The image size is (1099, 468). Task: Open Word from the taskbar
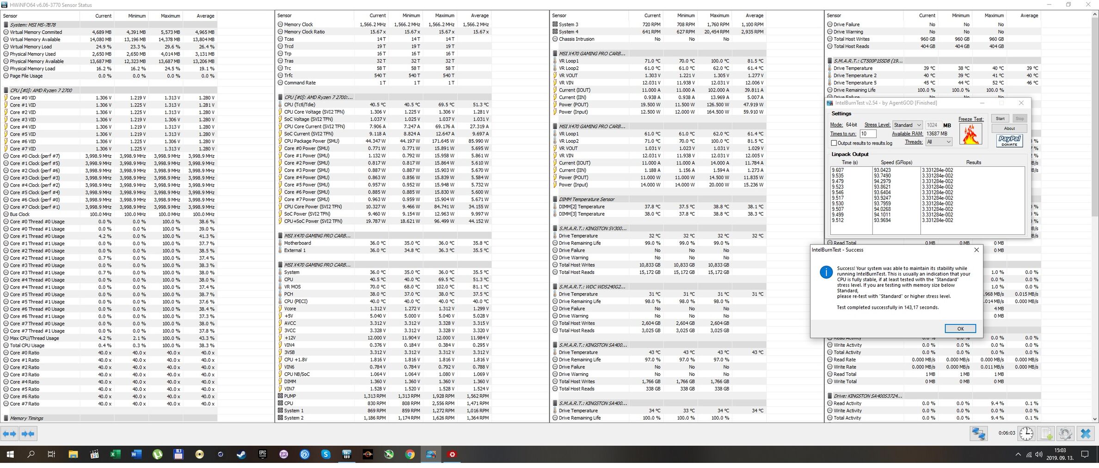pyautogui.click(x=136, y=455)
